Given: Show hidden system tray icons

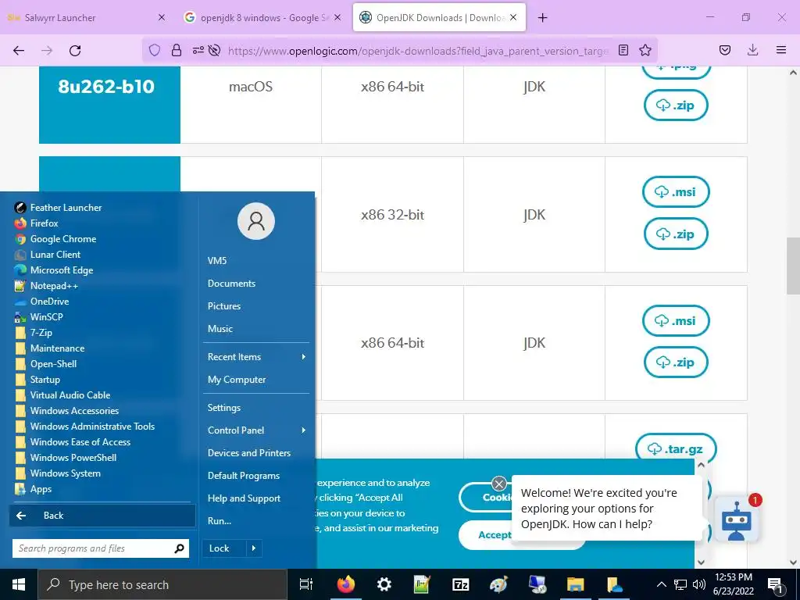Looking at the screenshot, I should point(661,584).
